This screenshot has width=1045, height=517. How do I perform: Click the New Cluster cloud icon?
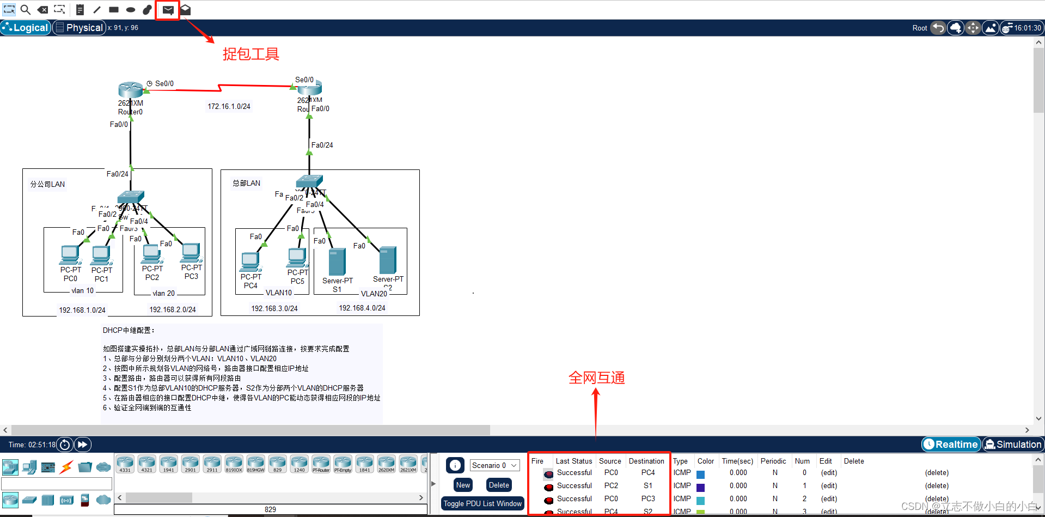click(956, 28)
